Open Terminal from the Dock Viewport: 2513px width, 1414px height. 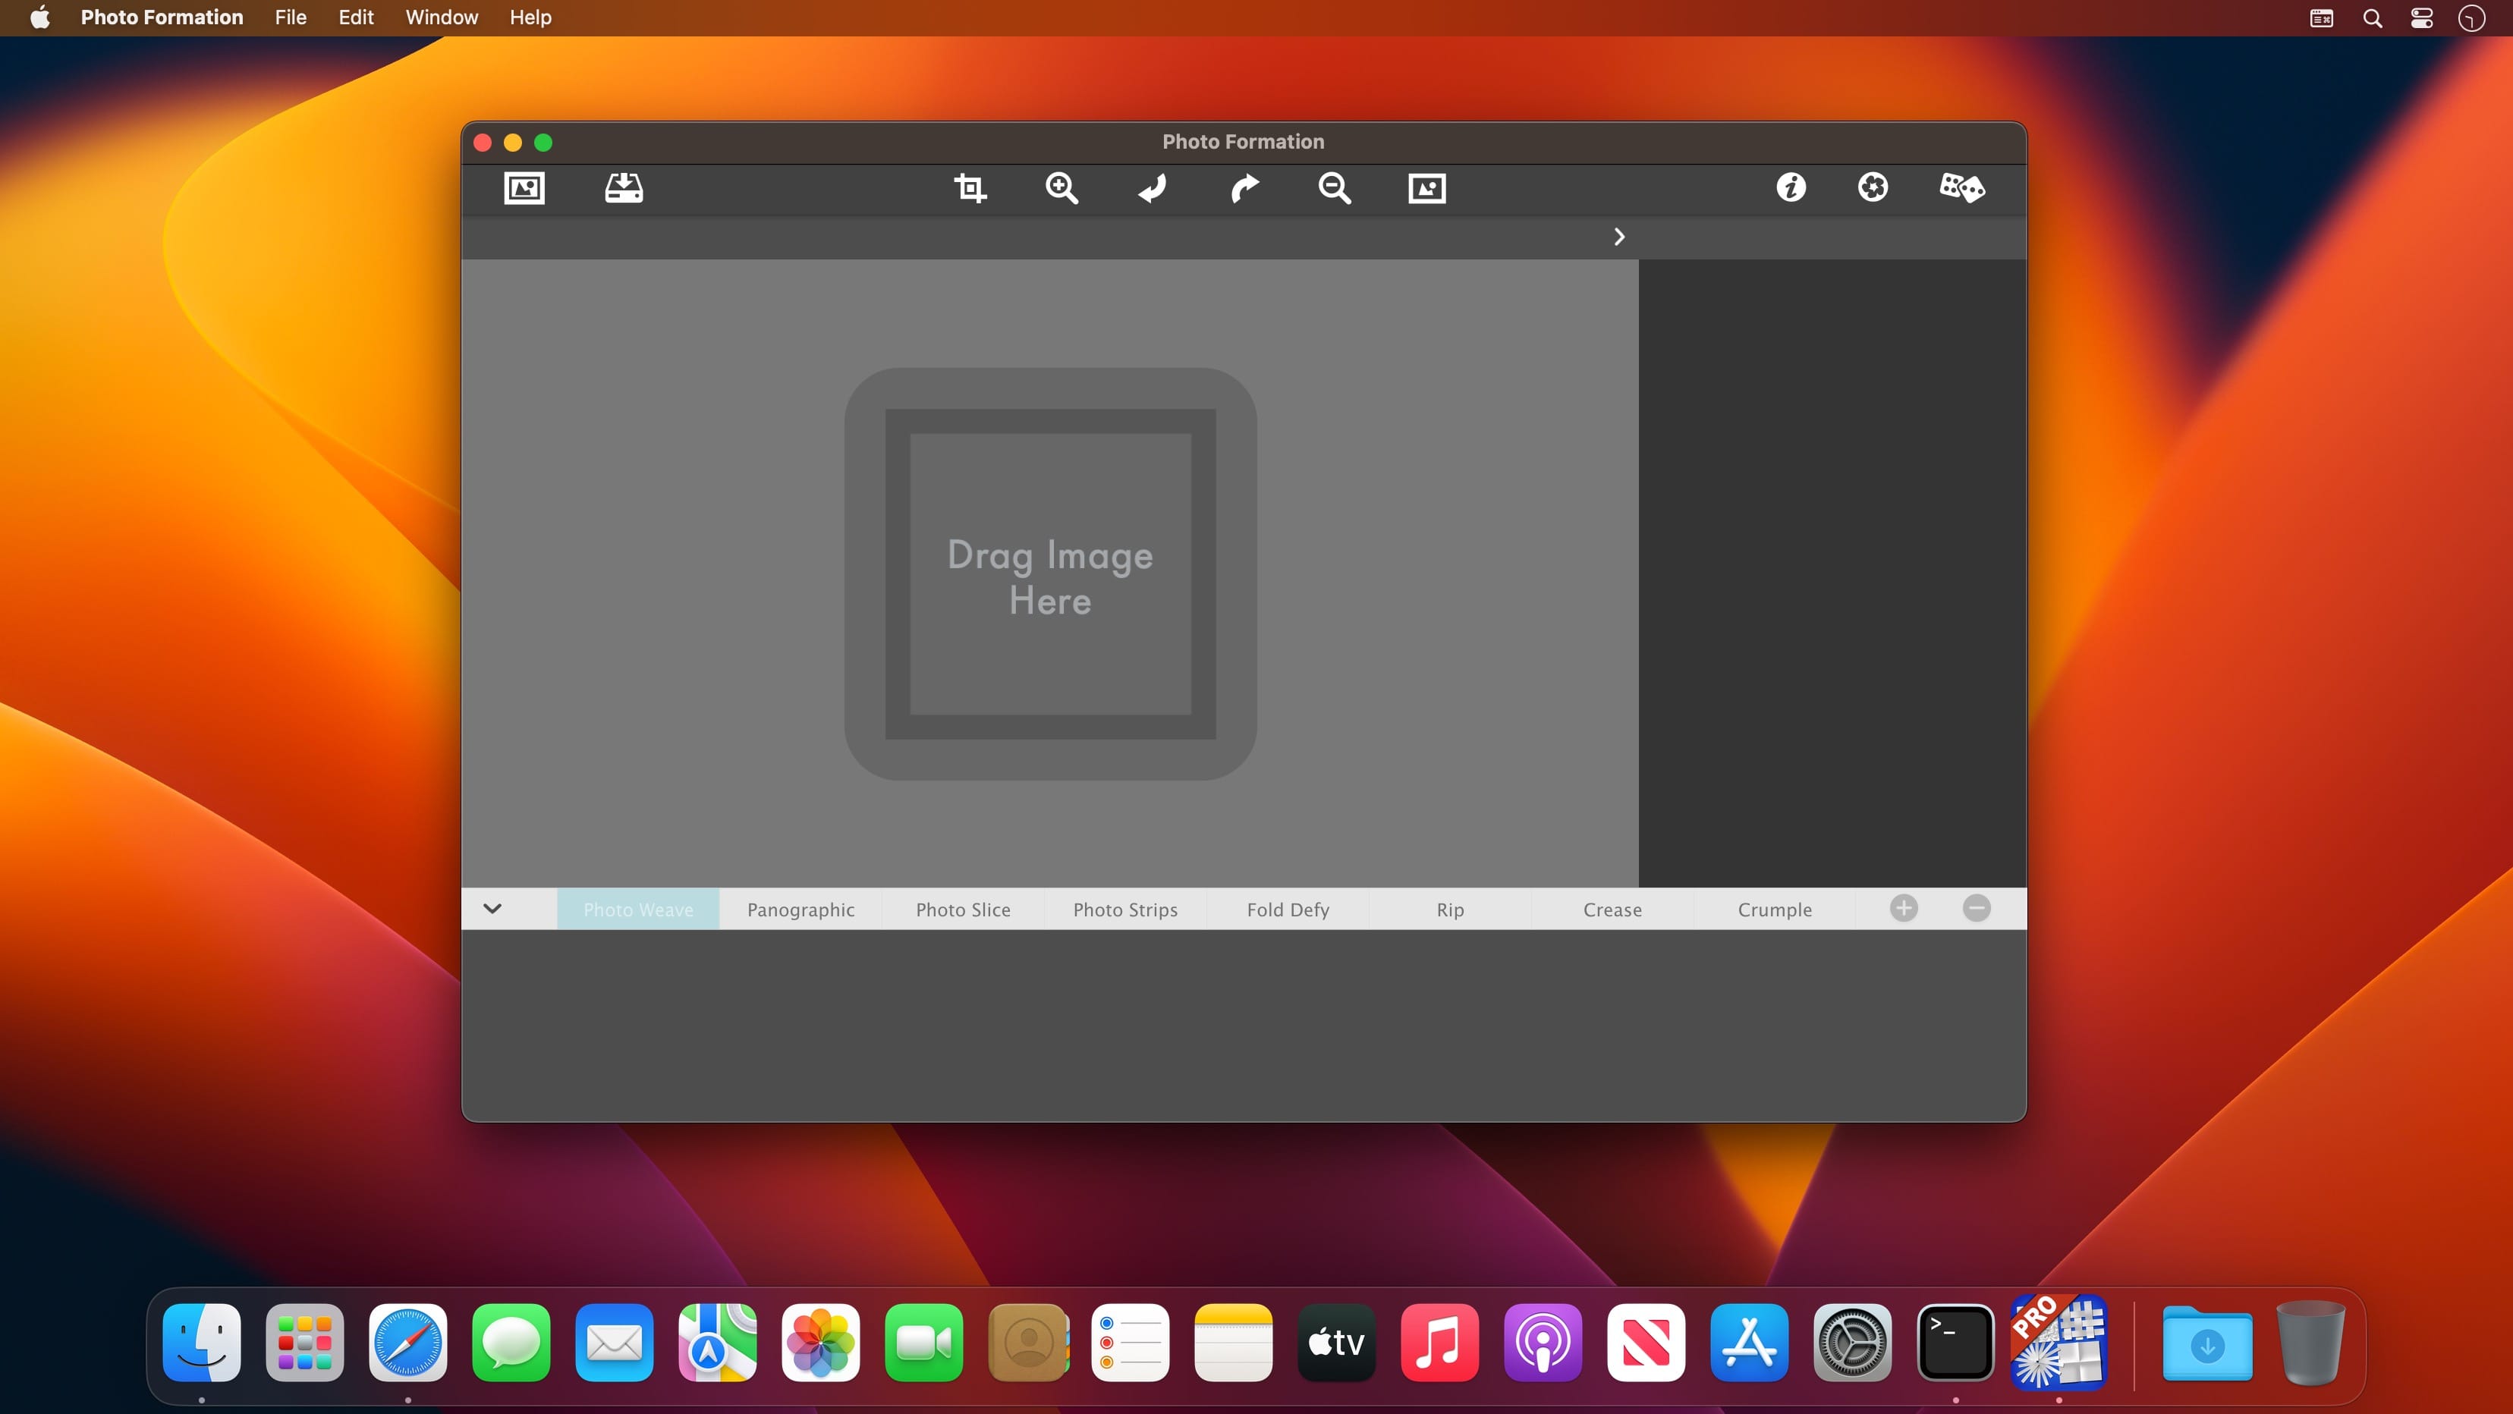pyautogui.click(x=1956, y=1342)
